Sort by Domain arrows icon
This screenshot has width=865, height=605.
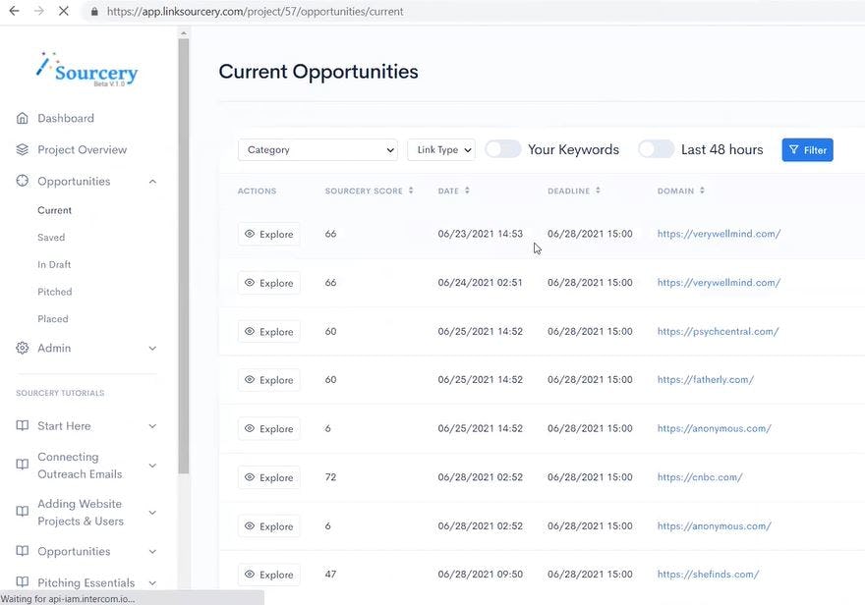[702, 191]
